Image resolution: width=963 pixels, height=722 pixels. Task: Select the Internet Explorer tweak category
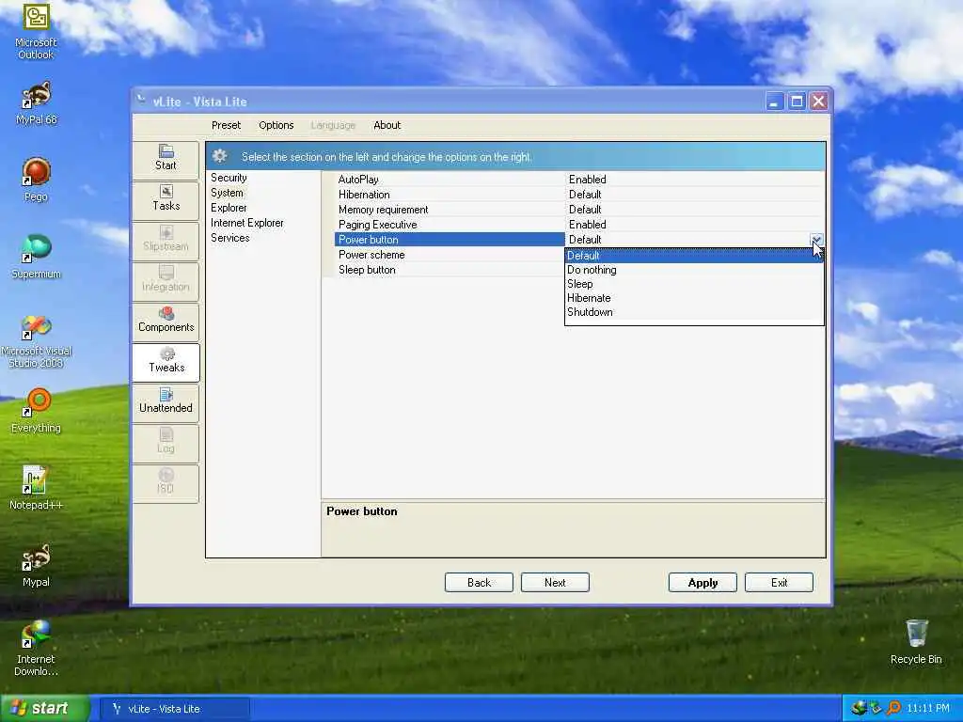(x=247, y=223)
